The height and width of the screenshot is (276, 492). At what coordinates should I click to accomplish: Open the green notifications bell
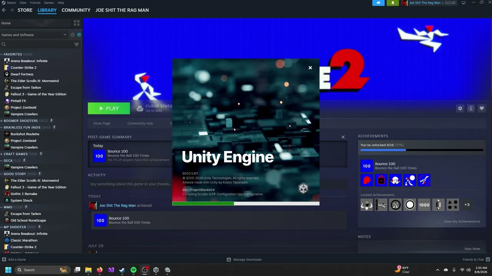click(392, 3)
